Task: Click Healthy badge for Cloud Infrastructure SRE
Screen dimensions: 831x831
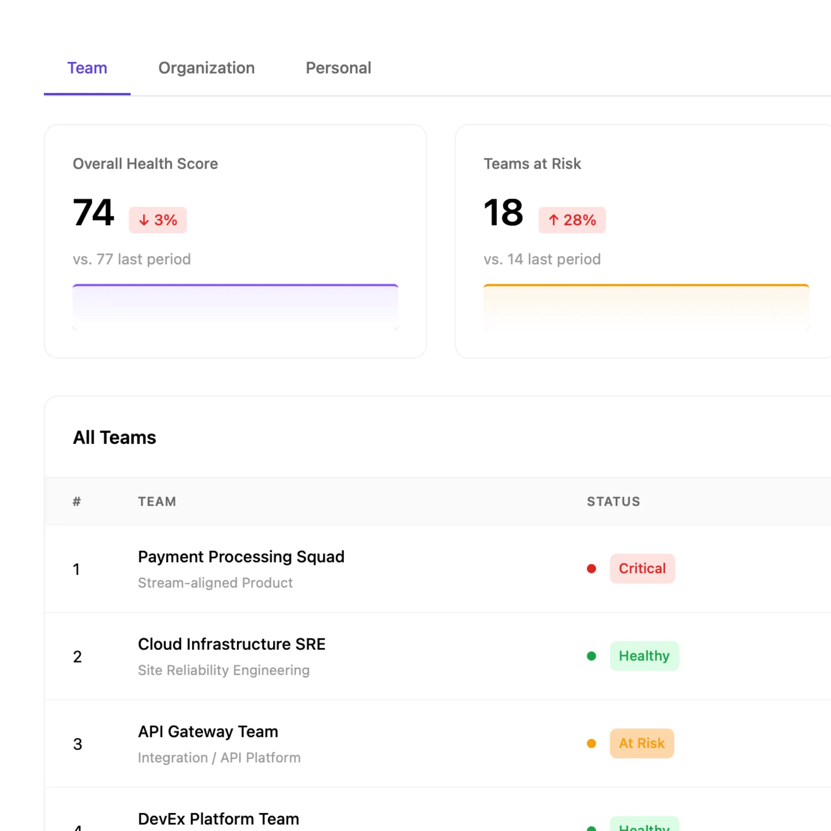Action: pyautogui.click(x=644, y=656)
